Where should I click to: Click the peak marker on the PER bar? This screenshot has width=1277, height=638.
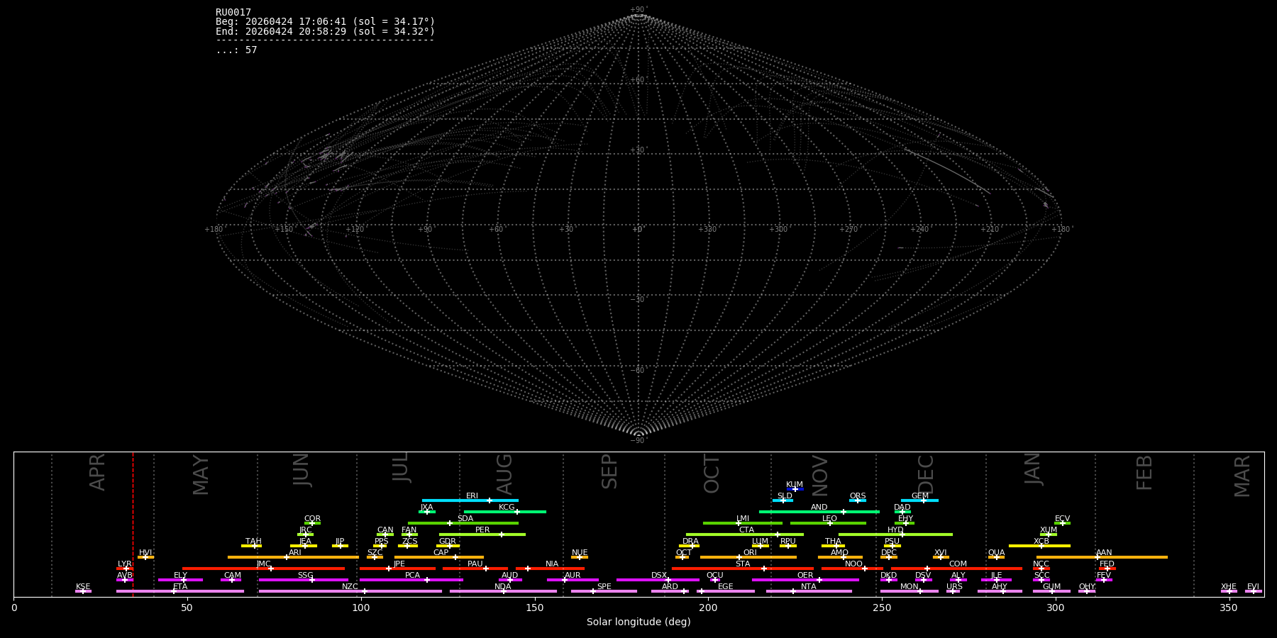coord(501,535)
